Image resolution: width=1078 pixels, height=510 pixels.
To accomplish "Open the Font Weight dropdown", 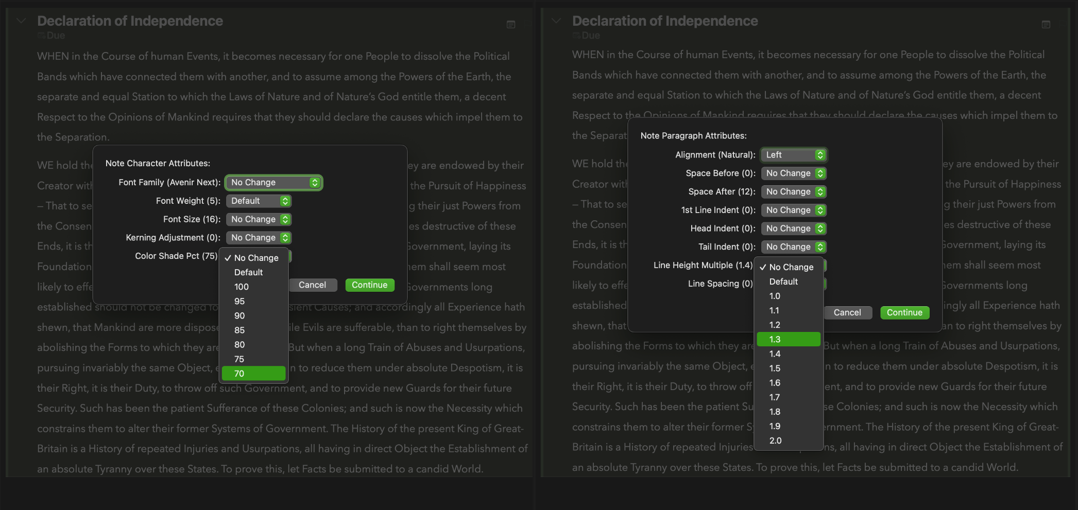I will [259, 201].
